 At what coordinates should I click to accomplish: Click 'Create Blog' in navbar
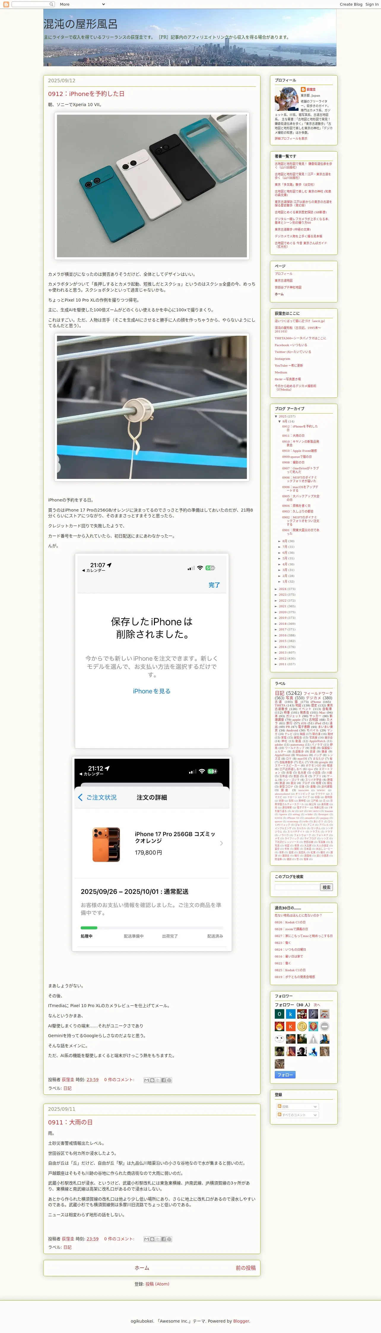(351, 4)
